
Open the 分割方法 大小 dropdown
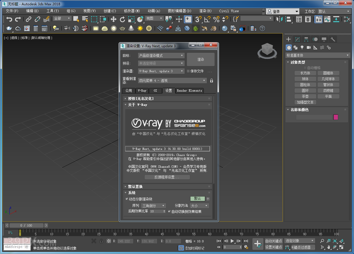(x=199, y=206)
